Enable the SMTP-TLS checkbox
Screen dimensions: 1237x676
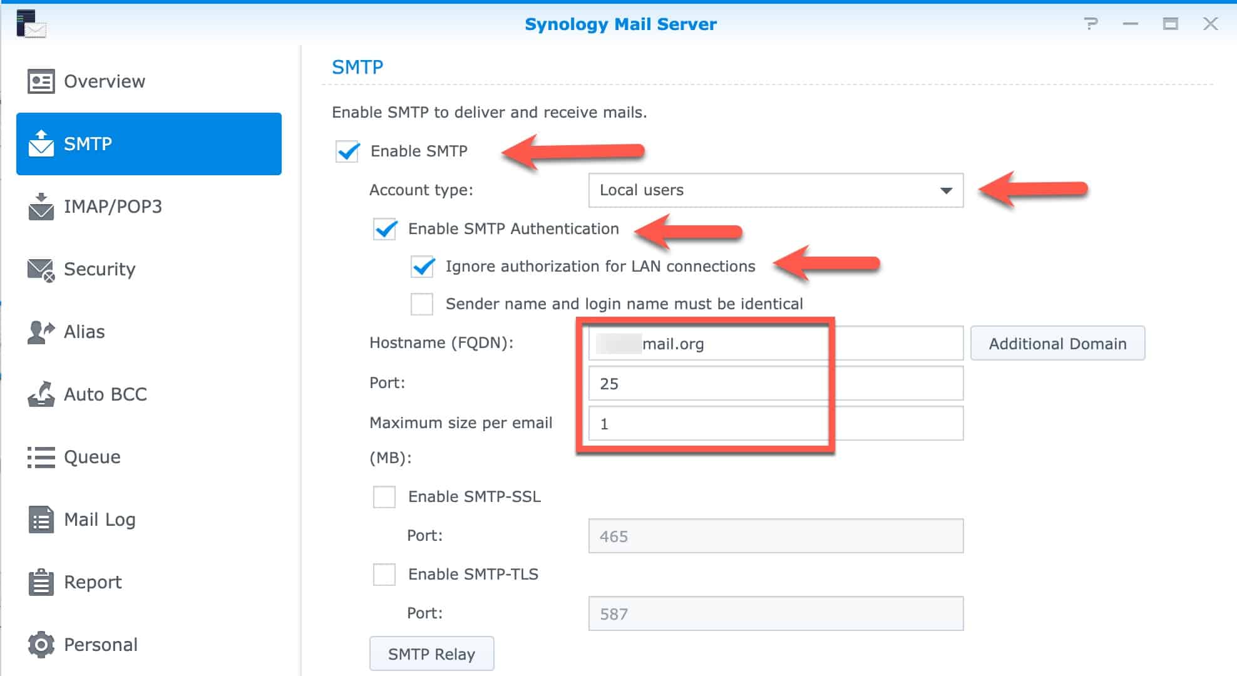click(384, 575)
